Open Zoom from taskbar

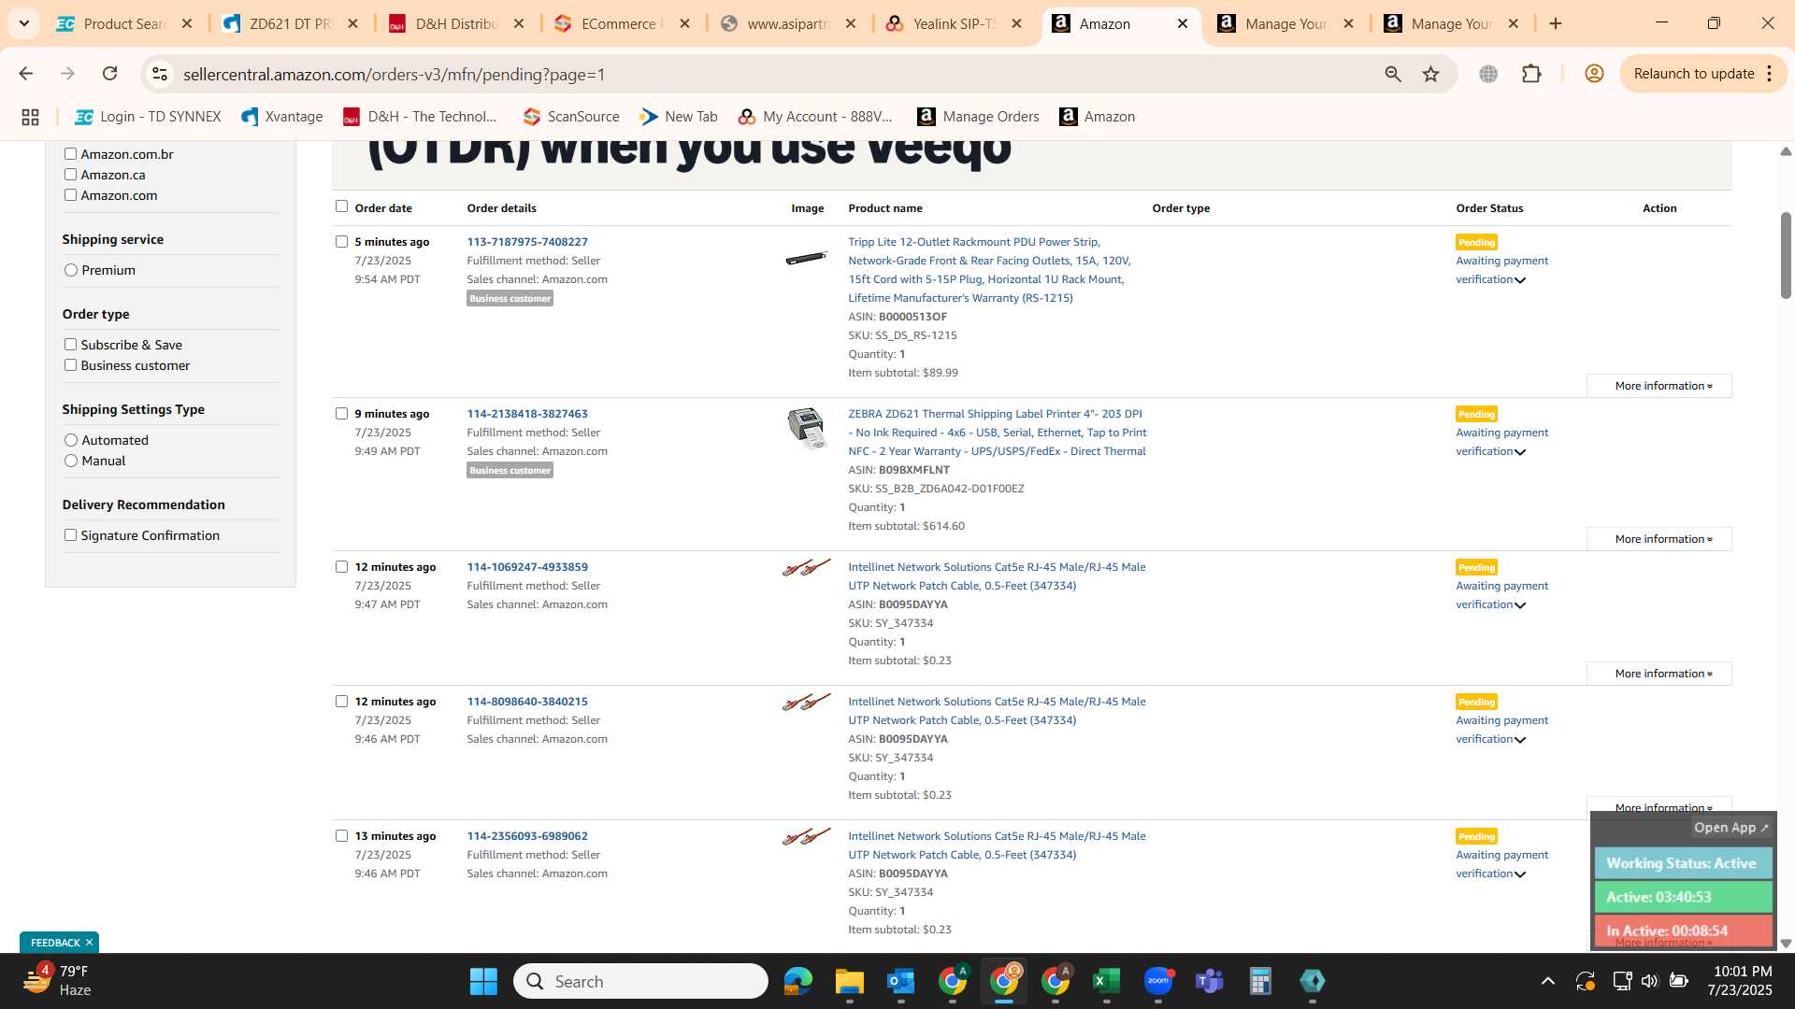click(x=1158, y=981)
